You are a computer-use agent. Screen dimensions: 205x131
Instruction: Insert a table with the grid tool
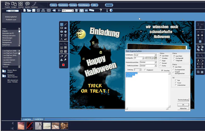[61, 48]
